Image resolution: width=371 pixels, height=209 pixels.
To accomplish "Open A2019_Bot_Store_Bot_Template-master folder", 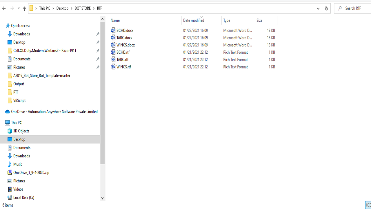I will point(42,75).
